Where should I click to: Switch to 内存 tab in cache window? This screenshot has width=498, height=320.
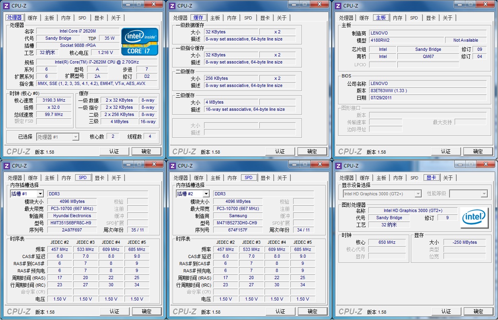[231, 18]
